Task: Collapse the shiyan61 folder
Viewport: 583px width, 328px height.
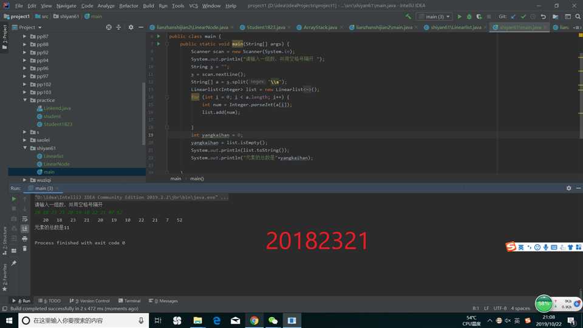Action: [25, 148]
